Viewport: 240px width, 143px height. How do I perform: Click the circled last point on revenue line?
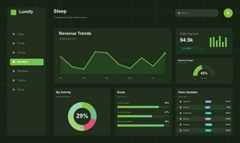pyautogui.click(x=165, y=54)
